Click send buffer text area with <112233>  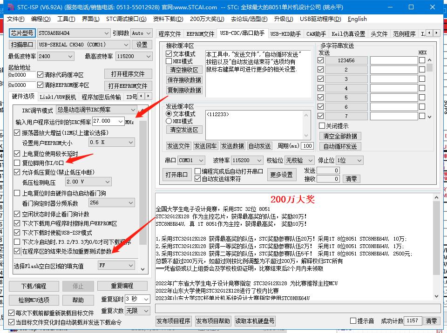click(257, 125)
